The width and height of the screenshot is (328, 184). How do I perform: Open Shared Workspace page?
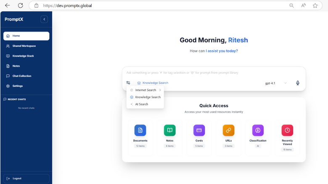pos(26,46)
